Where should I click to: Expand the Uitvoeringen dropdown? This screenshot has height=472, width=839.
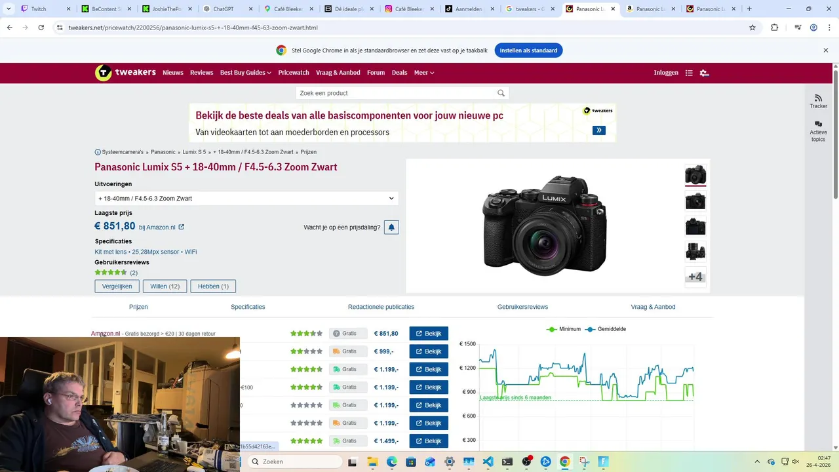coord(246,199)
